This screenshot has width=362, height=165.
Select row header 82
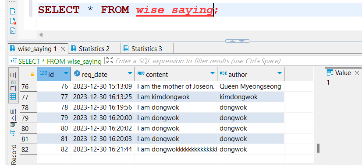pos(28,150)
